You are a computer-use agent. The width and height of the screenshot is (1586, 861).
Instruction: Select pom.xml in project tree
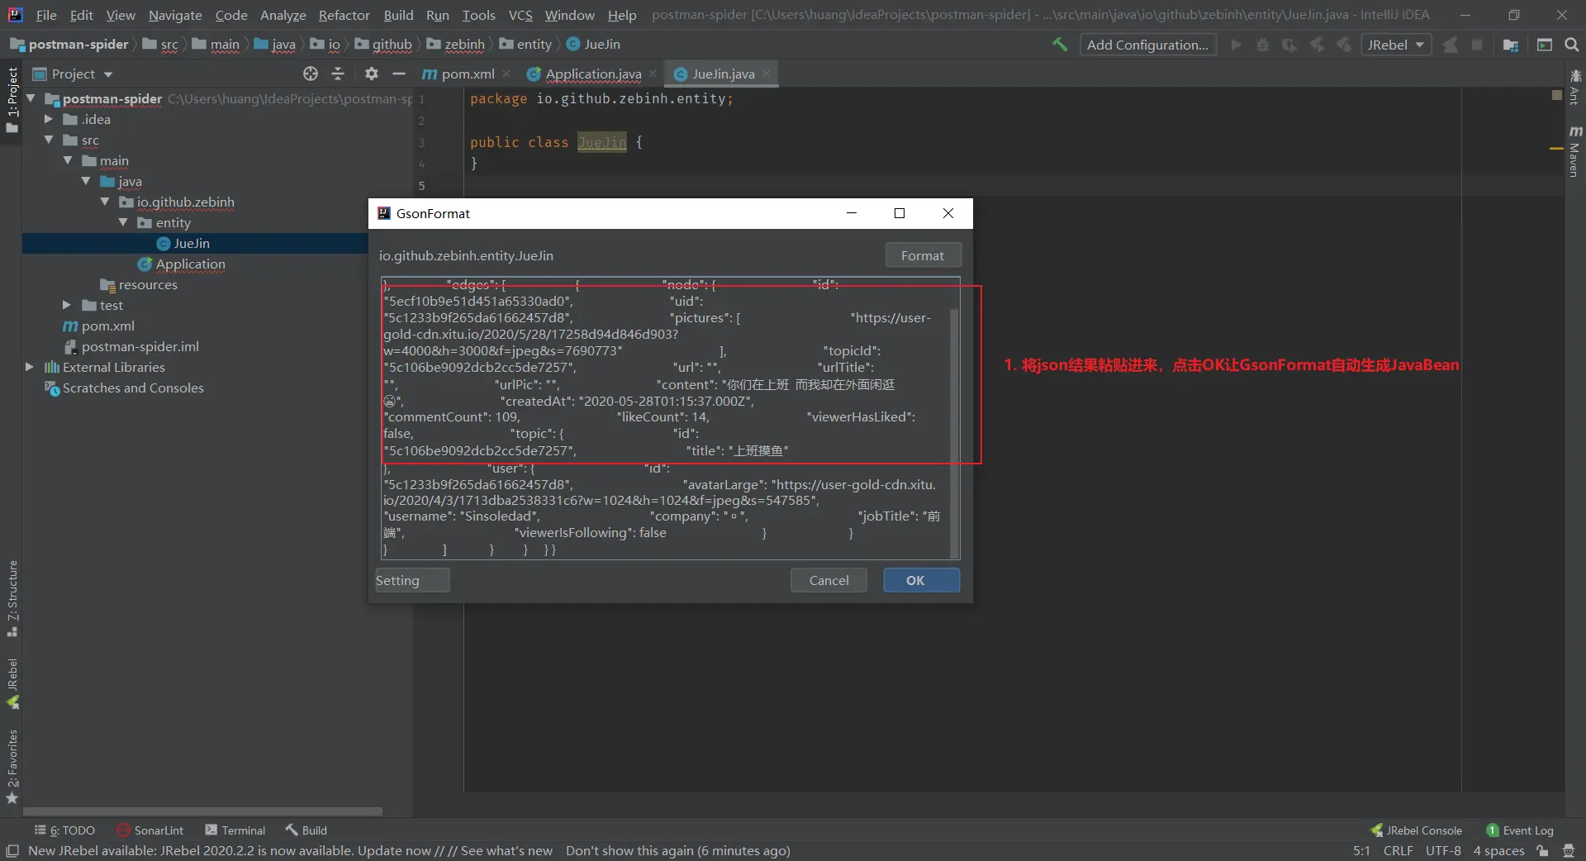click(x=99, y=326)
